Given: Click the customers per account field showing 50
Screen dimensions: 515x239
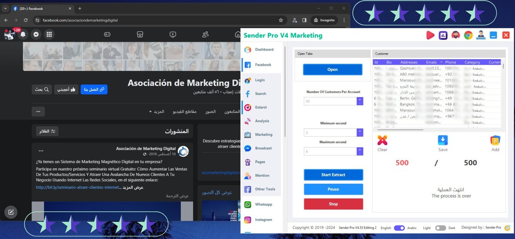Looking at the screenshot, I should 330,102.
